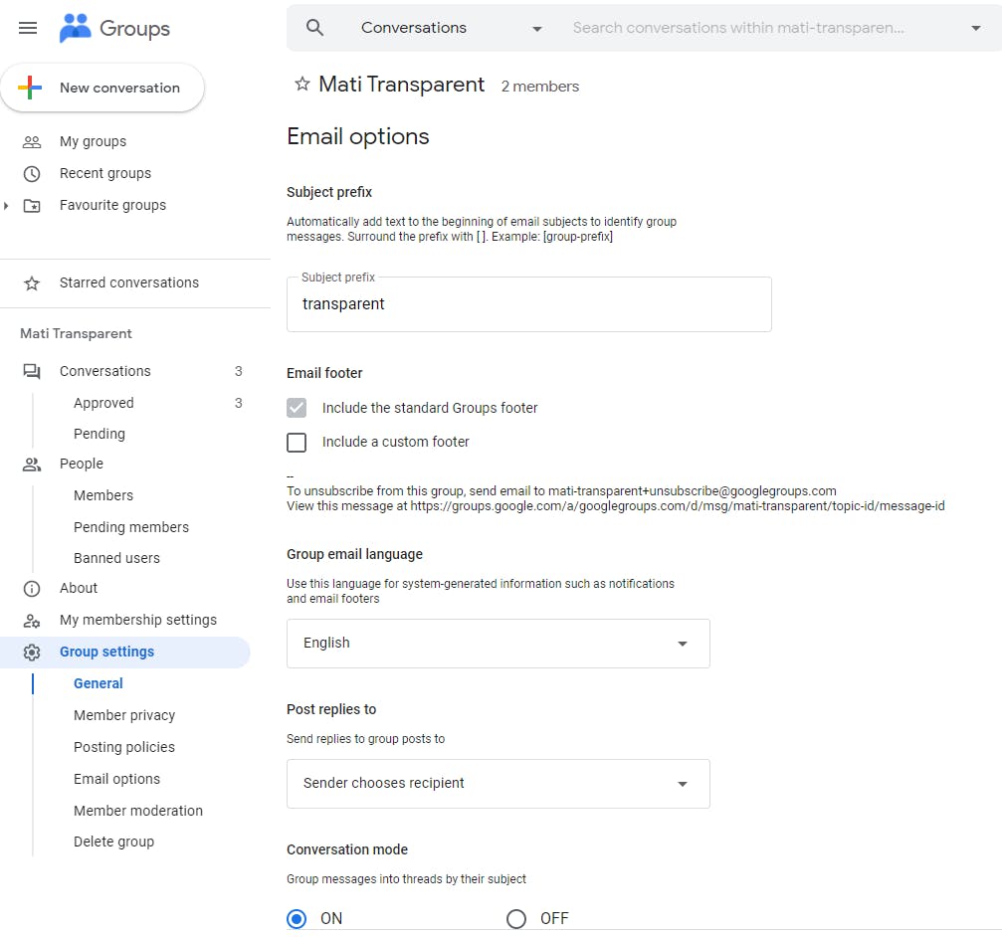Click the New conversation button
This screenshot has width=1002, height=937.
tap(102, 89)
